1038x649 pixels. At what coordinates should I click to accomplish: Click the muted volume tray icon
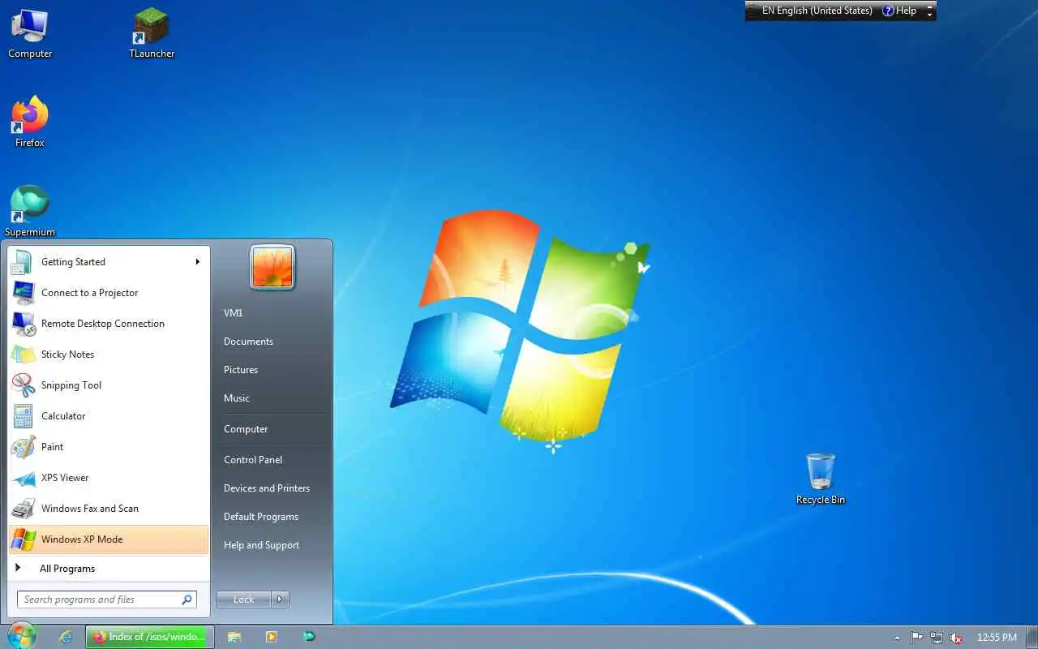956,638
